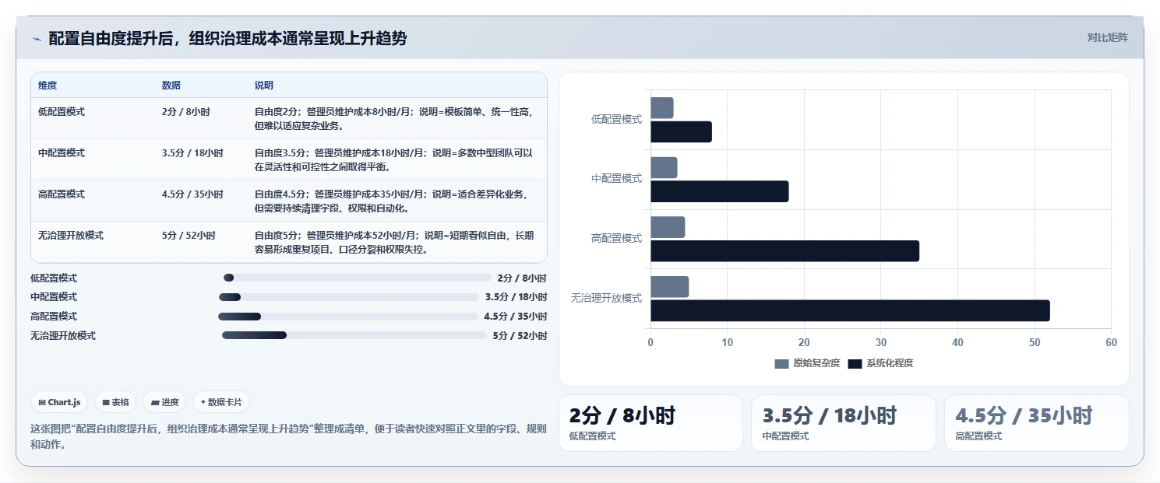Toggle the 系统化程度 legend item
Image resolution: width=1160 pixels, height=483 pixels.
[x=880, y=363]
